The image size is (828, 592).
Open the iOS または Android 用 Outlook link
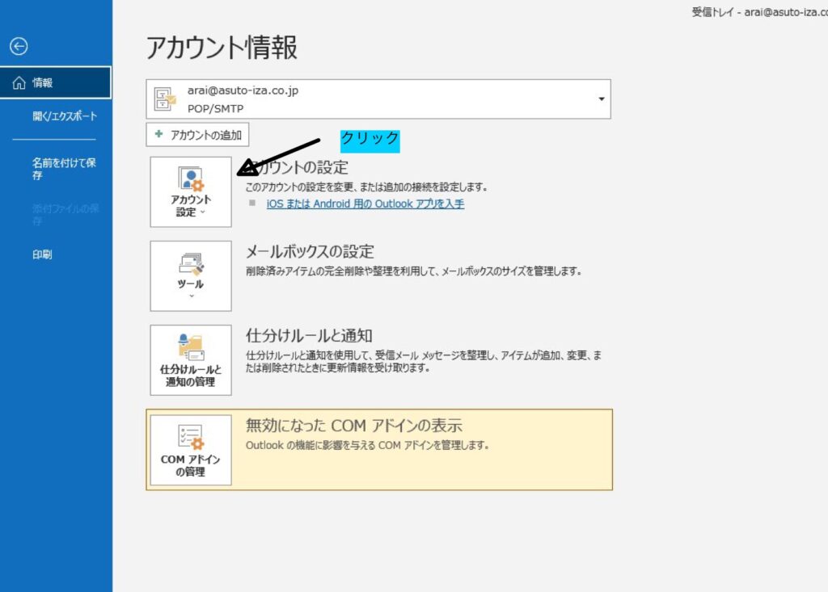pyautogui.click(x=365, y=204)
